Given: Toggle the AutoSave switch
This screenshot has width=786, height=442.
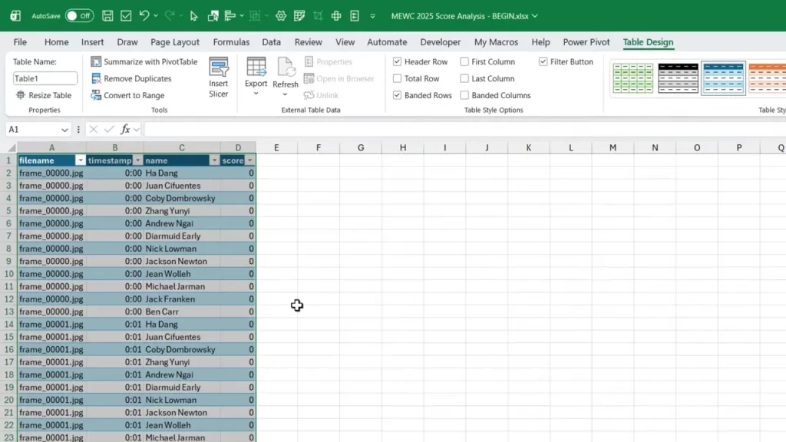Looking at the screenshot, I should pyautogui.click(x=79, y=15).
